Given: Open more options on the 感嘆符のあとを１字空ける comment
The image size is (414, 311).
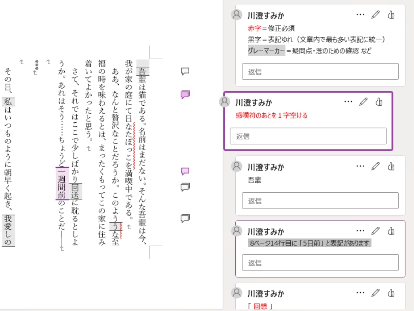Looking at the screenshot, I should pos(348,102).
